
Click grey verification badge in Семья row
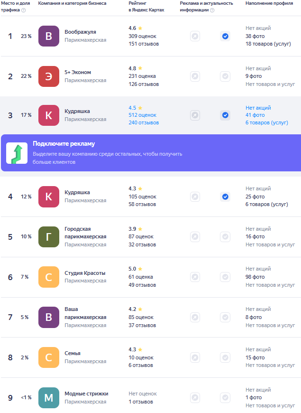[225, 357]
